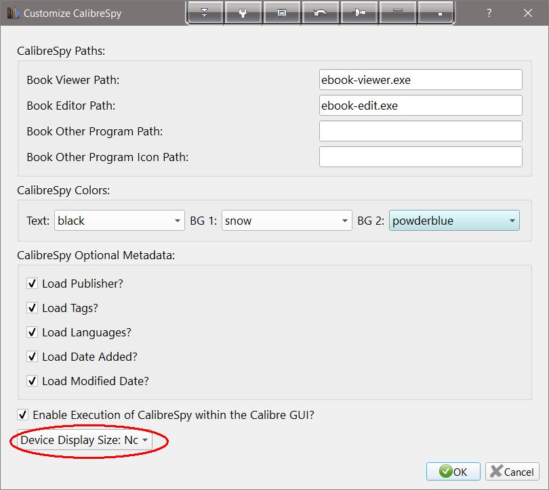Click the question mark help button

pyautogui.click(x=489, y=14)
